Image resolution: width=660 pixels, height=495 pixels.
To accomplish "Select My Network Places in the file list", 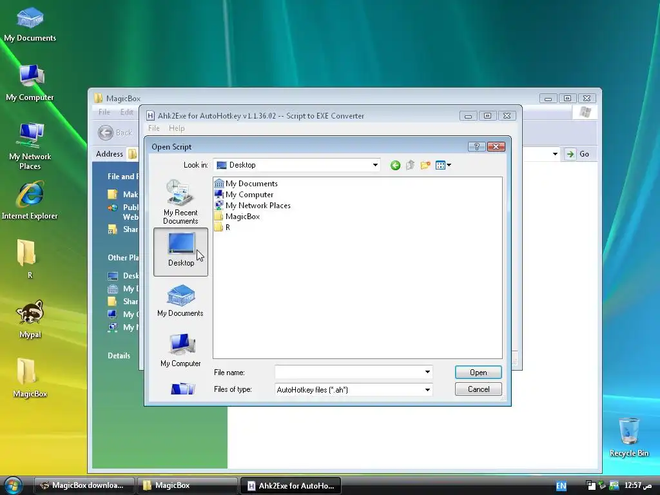I will [253, 206].
